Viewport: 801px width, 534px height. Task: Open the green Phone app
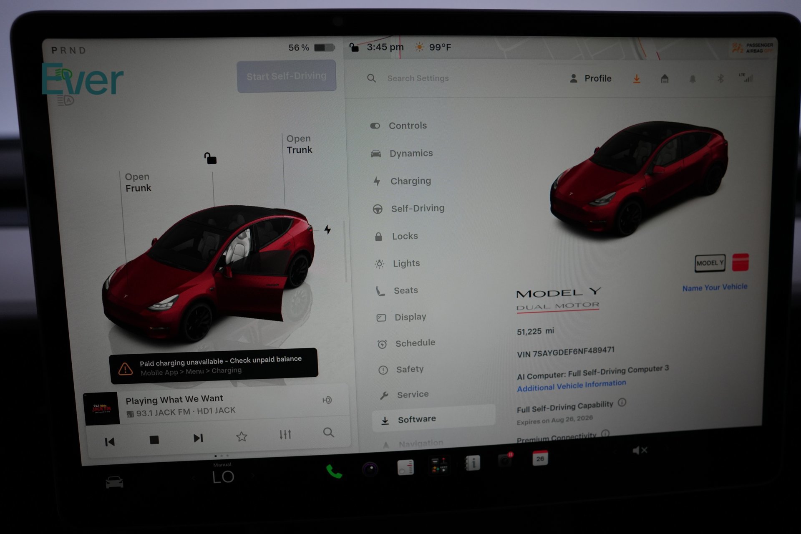pos(334,471)
